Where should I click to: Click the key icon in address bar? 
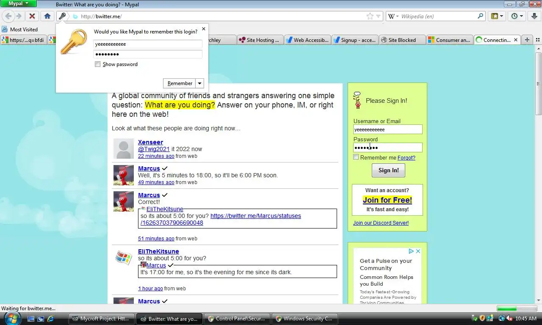[x=62, y=16]
